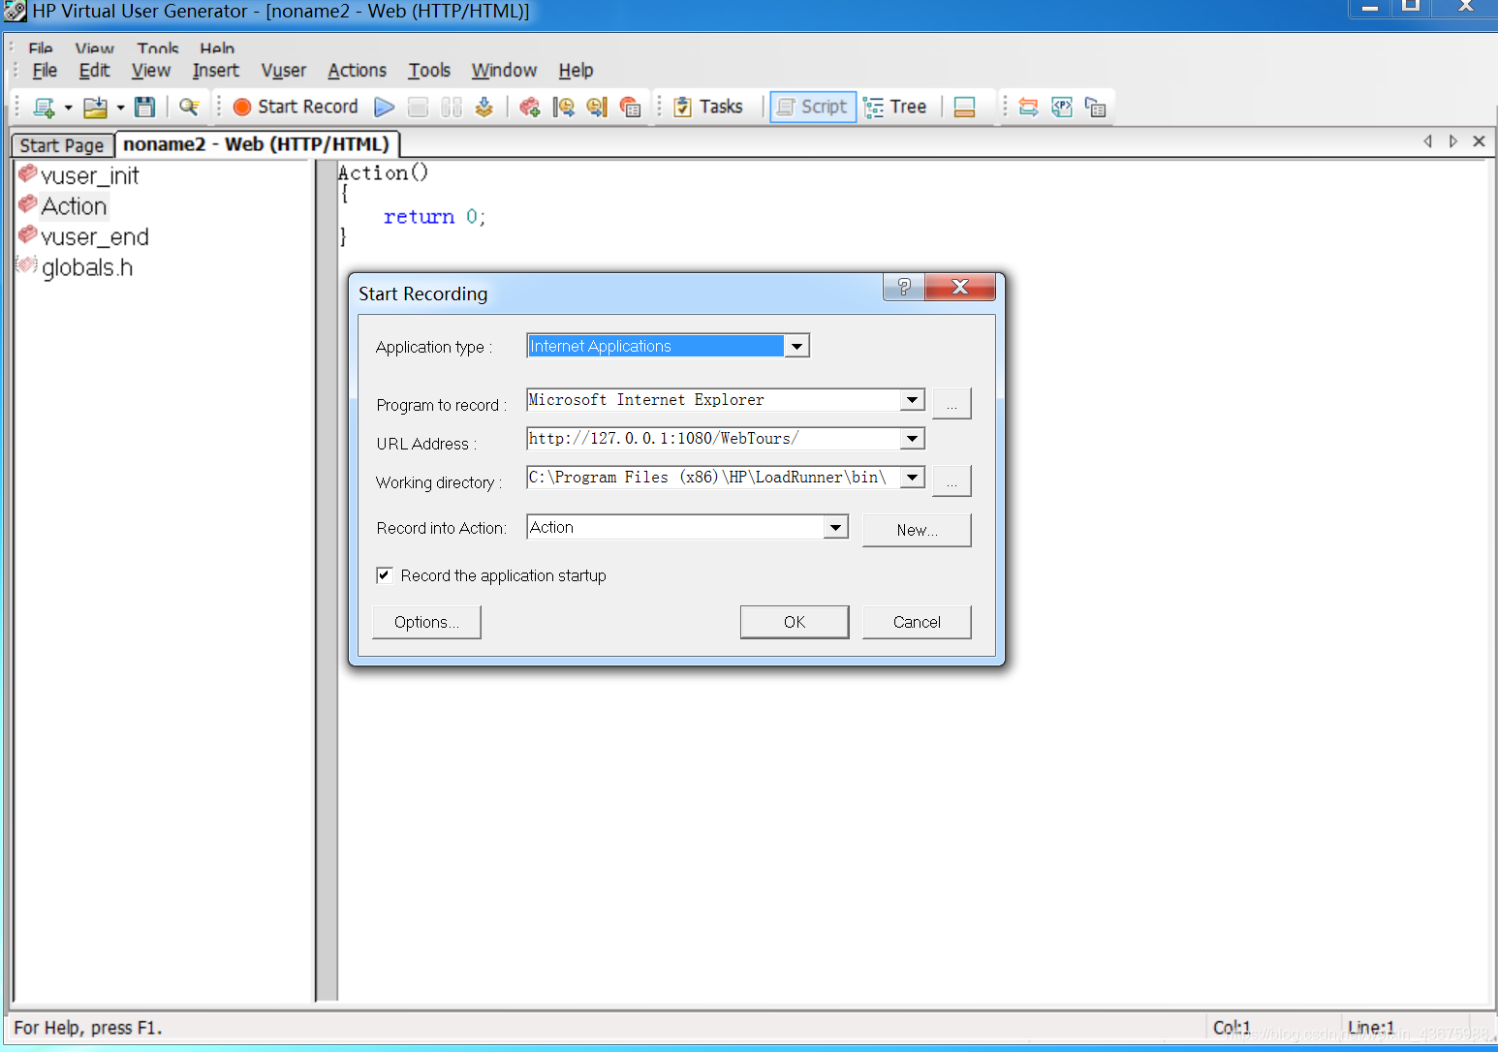Click Start Record in the toolbar
1498x1052 pixels.
click(296, 107)
